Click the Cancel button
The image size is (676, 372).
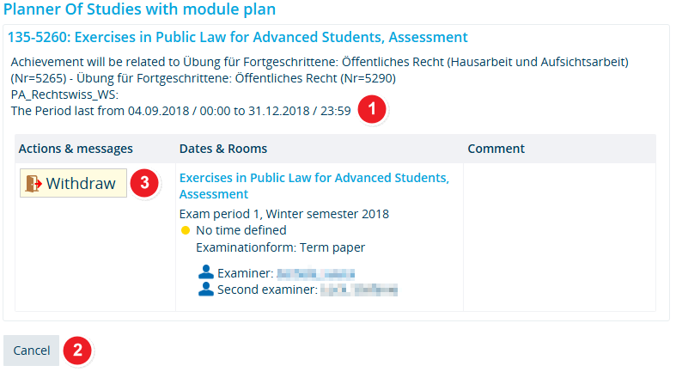click(31, 351)
